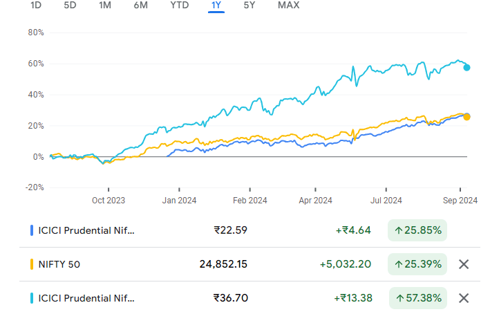This screenshot has width=490, height=314.
Task: Click the 25.85% gain up-arrow badge
Action: tap(417, 230)
